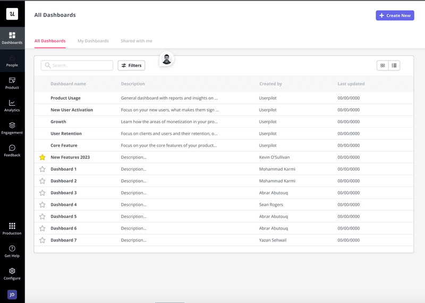Unstar the New Features 2023 dashboard
Viewport: 425px width, 303px height.
click(x=42, y=157)
